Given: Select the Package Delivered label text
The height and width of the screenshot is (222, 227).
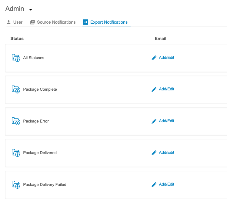Looking at the screenshot, I should click(40, 153).
